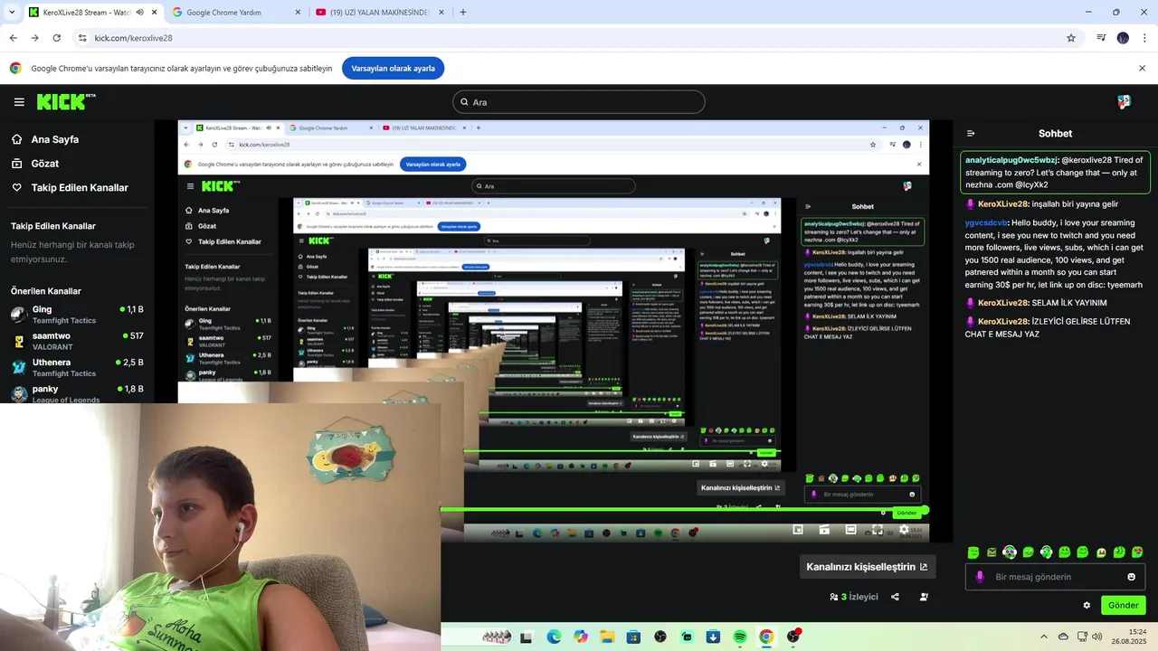Viewport: 1158px width, 651px height.
Task: Open the Copilot taskbar icon
Action: click(x=580, y=637)
